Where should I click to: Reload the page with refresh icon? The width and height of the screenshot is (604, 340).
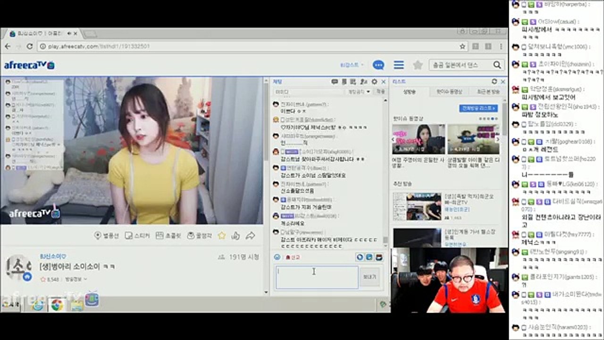tap(30, 46)
